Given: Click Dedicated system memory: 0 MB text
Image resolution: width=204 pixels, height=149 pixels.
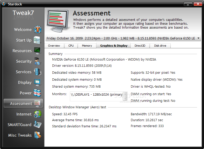Looking at the screenshot, I should (x=77, y=80).
